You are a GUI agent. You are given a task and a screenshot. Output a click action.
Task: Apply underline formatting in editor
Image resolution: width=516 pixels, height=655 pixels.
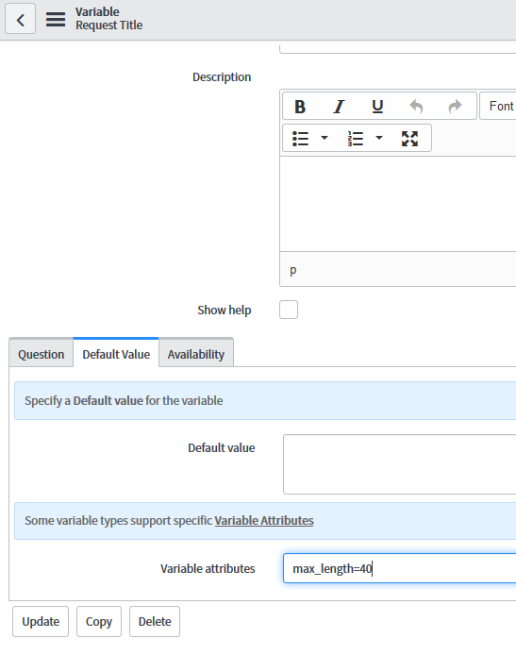tap(377, 107)
